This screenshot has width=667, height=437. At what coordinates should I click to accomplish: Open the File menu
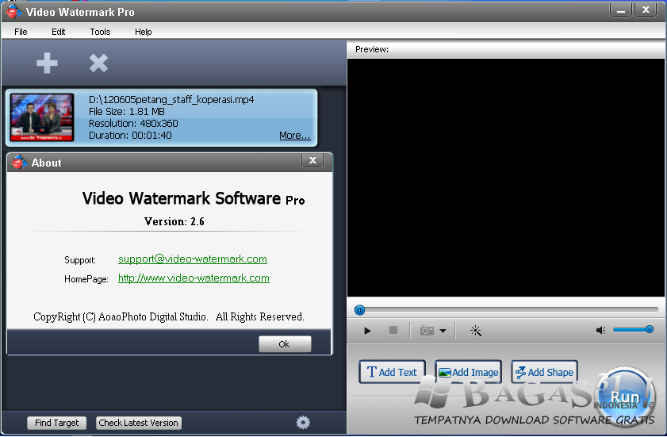(21, 32)
